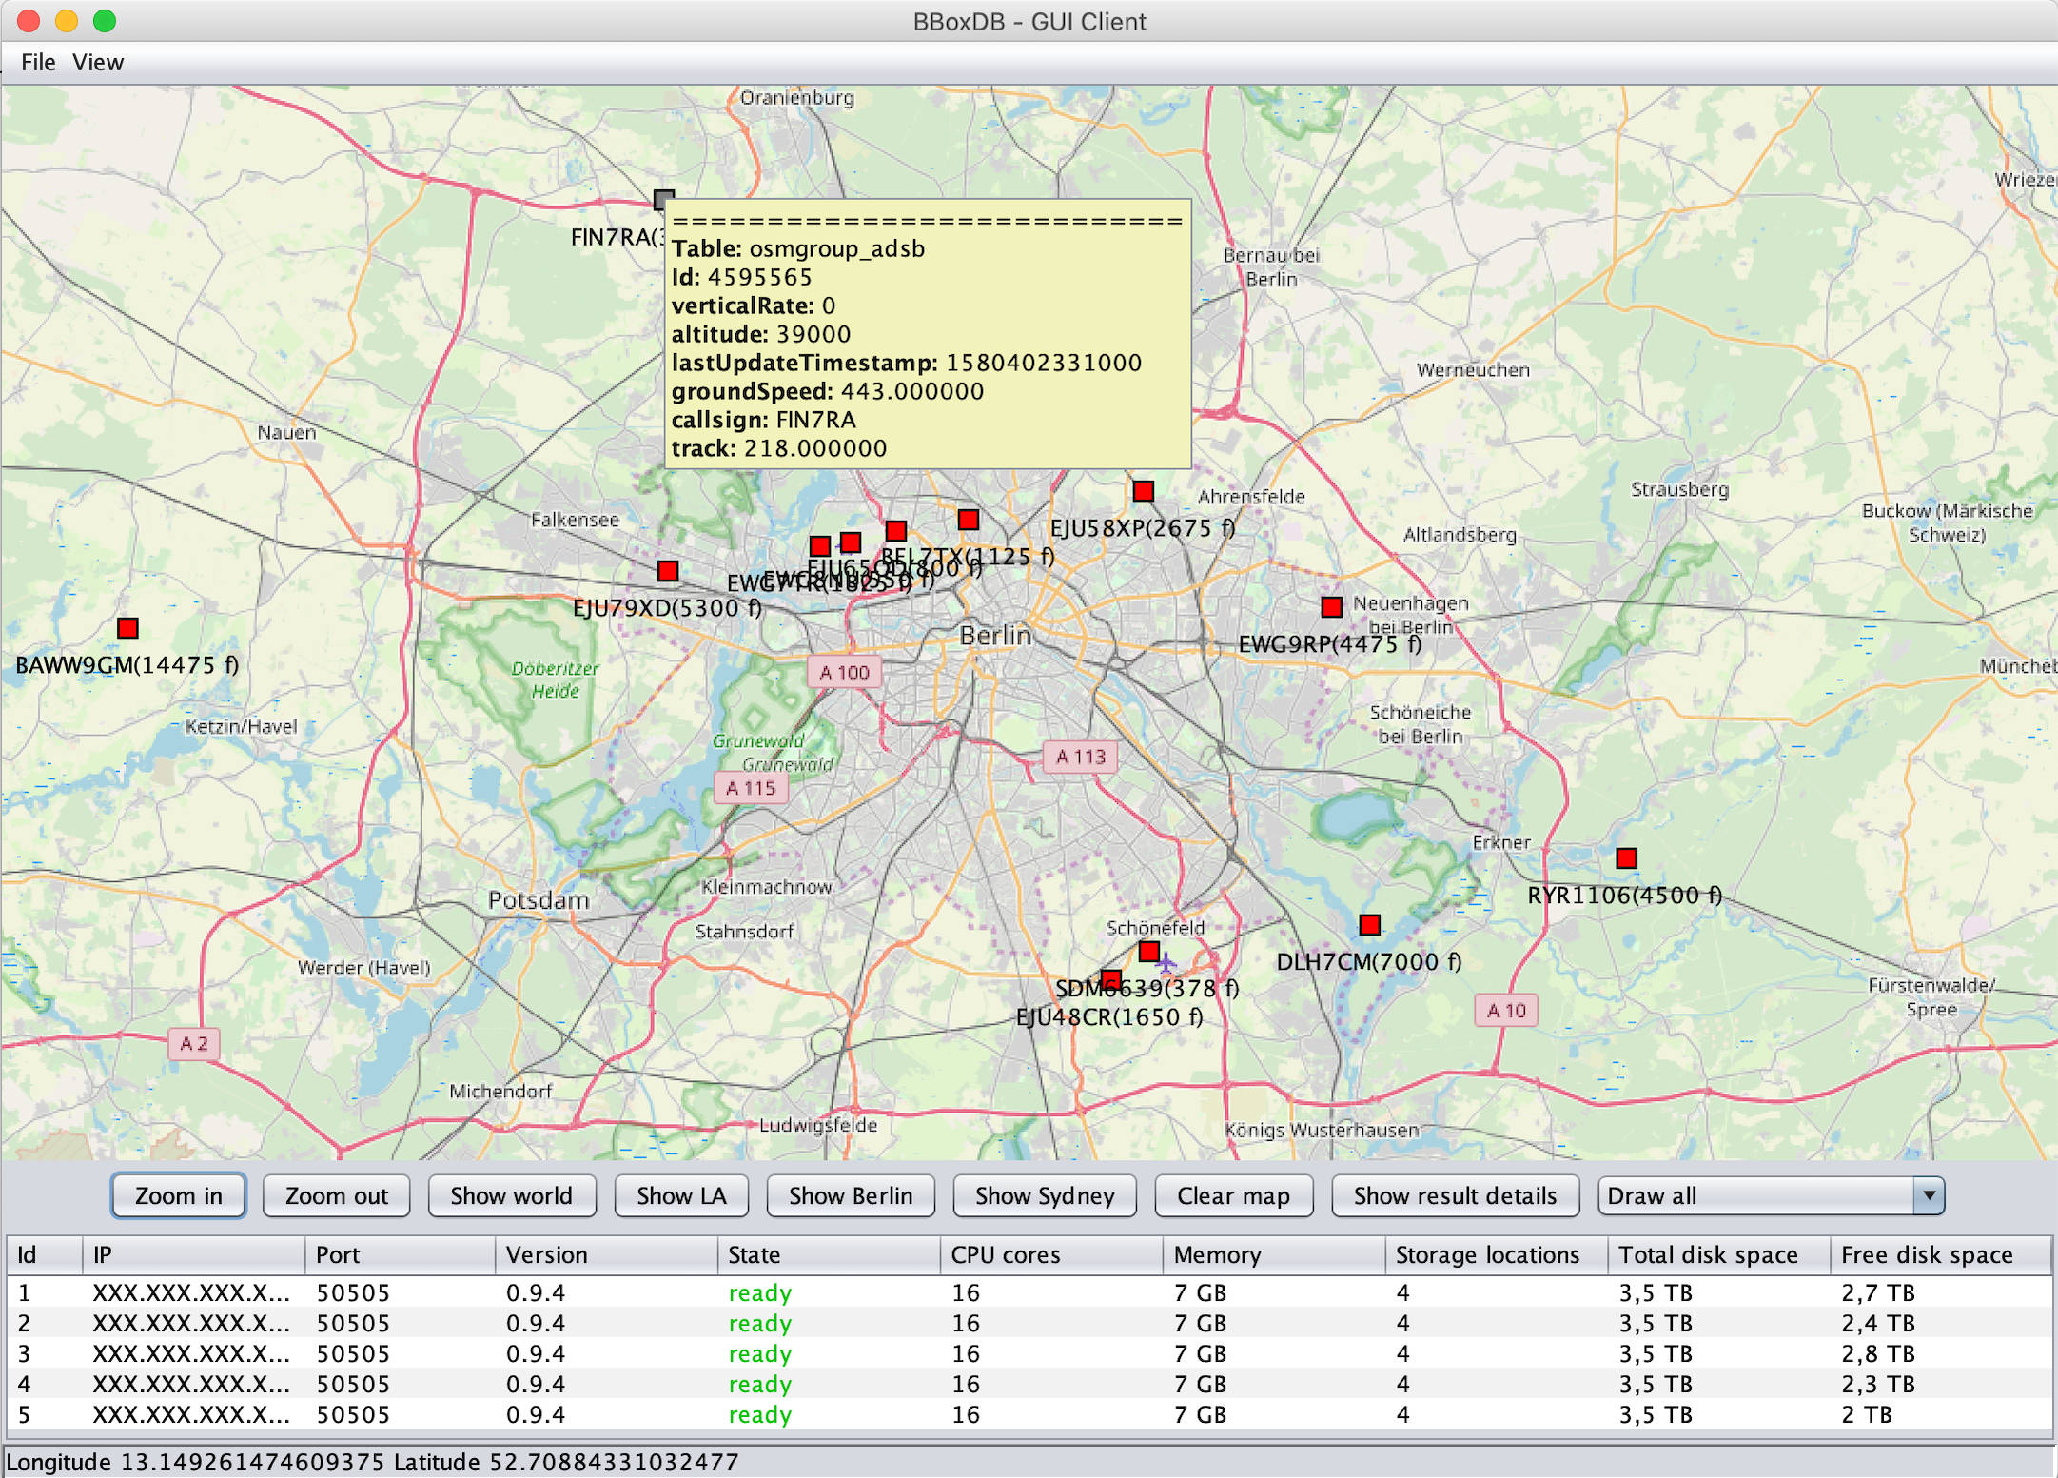This screenshot has height=1478, width=2058.
Task: Select the EJU58XP aircraft marker
Action: coord(1144,491)
